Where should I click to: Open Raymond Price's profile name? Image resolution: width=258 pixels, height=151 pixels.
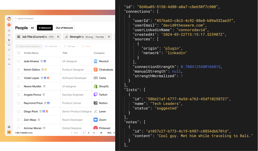tap(33, 103)
